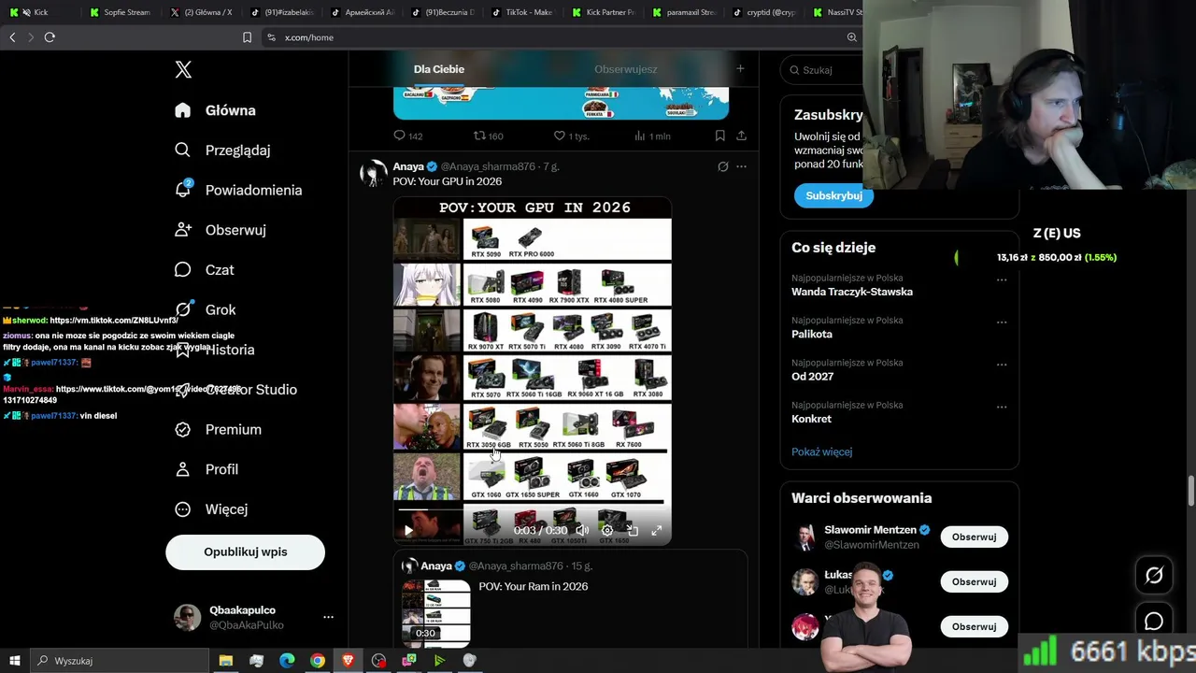Open the floating messages button
Viewport: 1196px width, 673px height.
tap(1154, 622)
